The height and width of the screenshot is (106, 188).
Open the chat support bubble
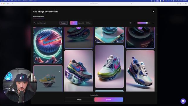(183, 101)
